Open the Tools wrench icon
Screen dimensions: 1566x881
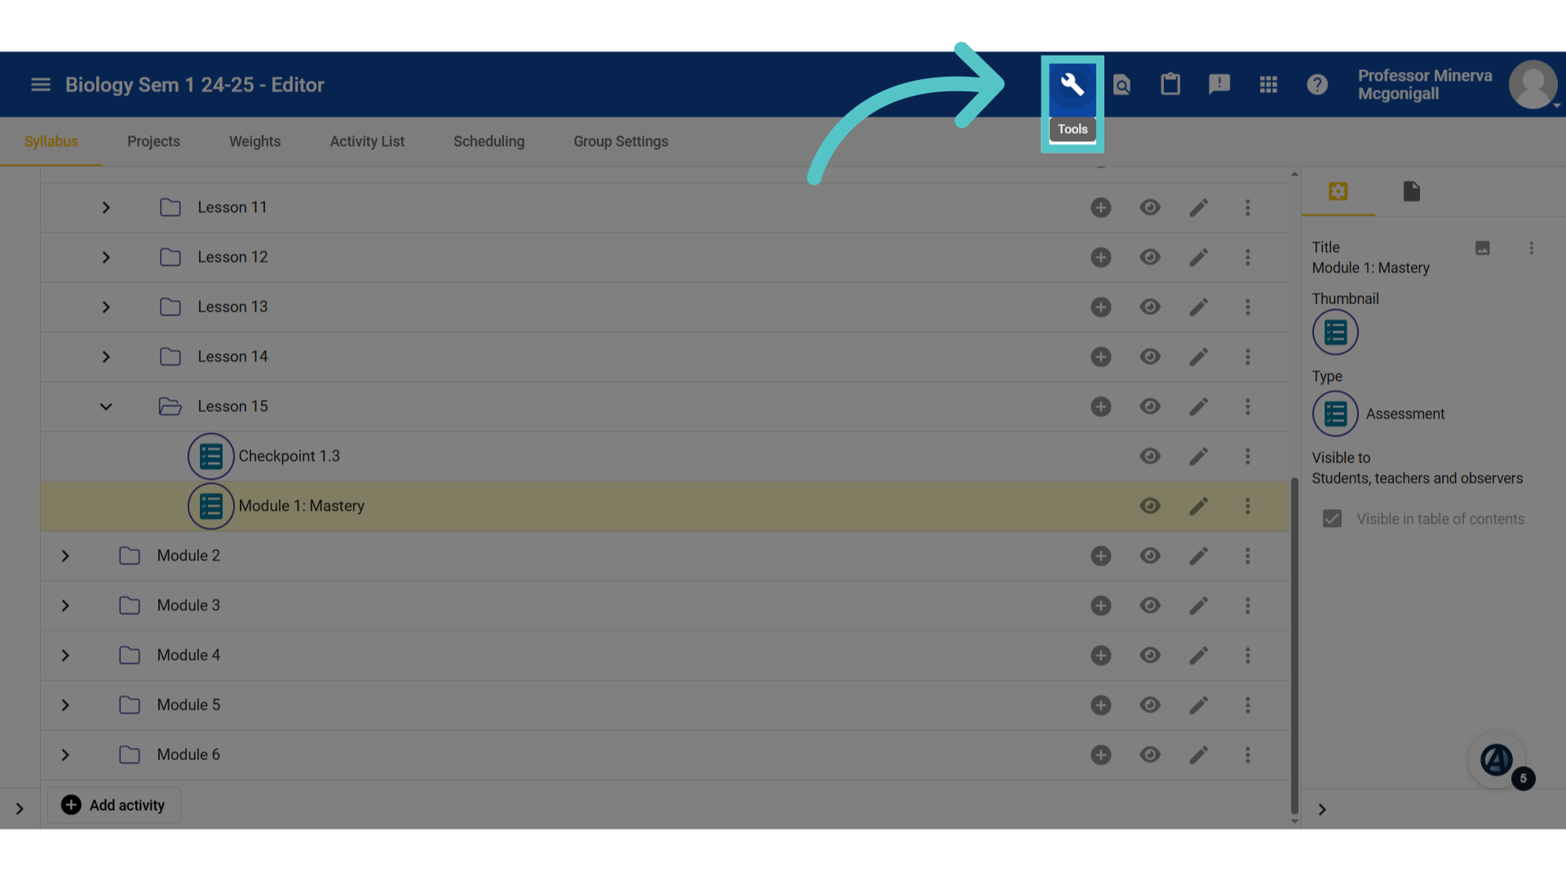(1072, 85)
